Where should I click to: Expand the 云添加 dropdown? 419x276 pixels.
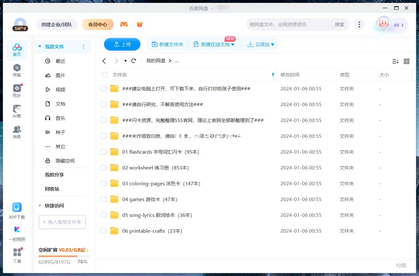[273, 44]
